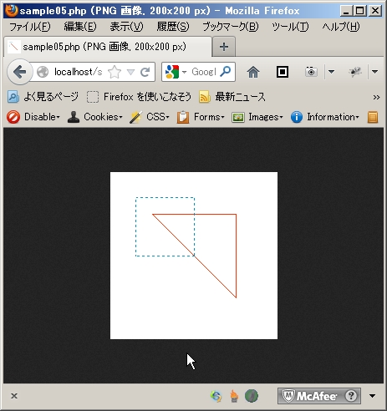Click the camera screenshot toolbar icon
The height and width of the screenshot is (411, 387).
pyautogui.click(x=311, y=72)
